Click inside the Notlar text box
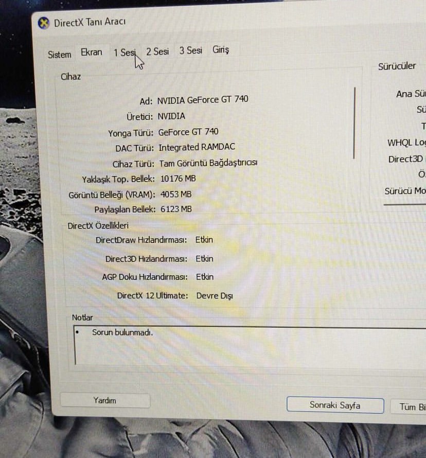The width and height of the screenshot is (426, 458). coord(250,345)
